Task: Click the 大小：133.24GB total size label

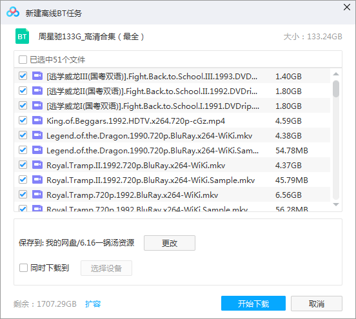Action: (x=313, y=37)
